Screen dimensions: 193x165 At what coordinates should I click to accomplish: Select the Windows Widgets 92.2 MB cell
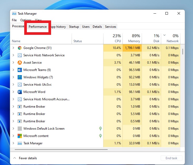(x=132, y=77)
